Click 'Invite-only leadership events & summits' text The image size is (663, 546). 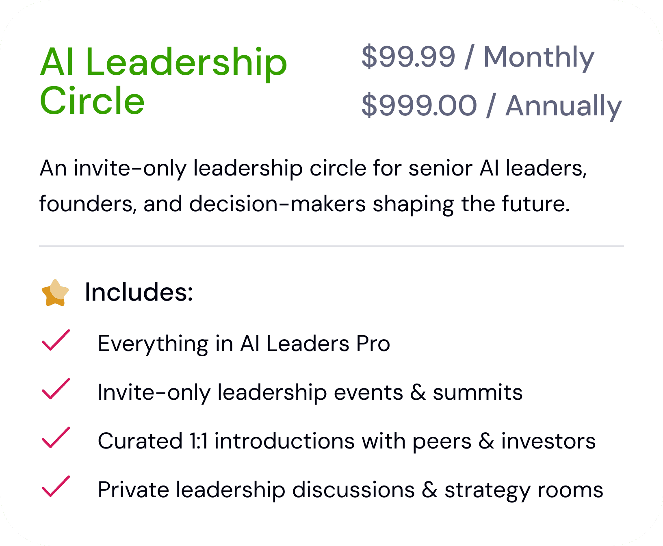[310, 392]
